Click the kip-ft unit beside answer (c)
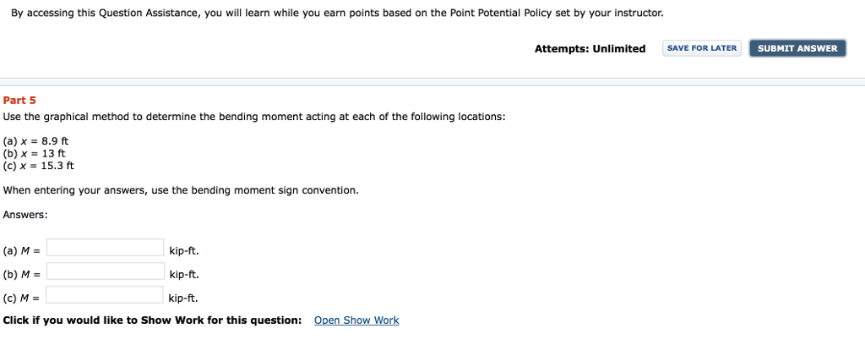865x345 pixels. pos(183,298)
